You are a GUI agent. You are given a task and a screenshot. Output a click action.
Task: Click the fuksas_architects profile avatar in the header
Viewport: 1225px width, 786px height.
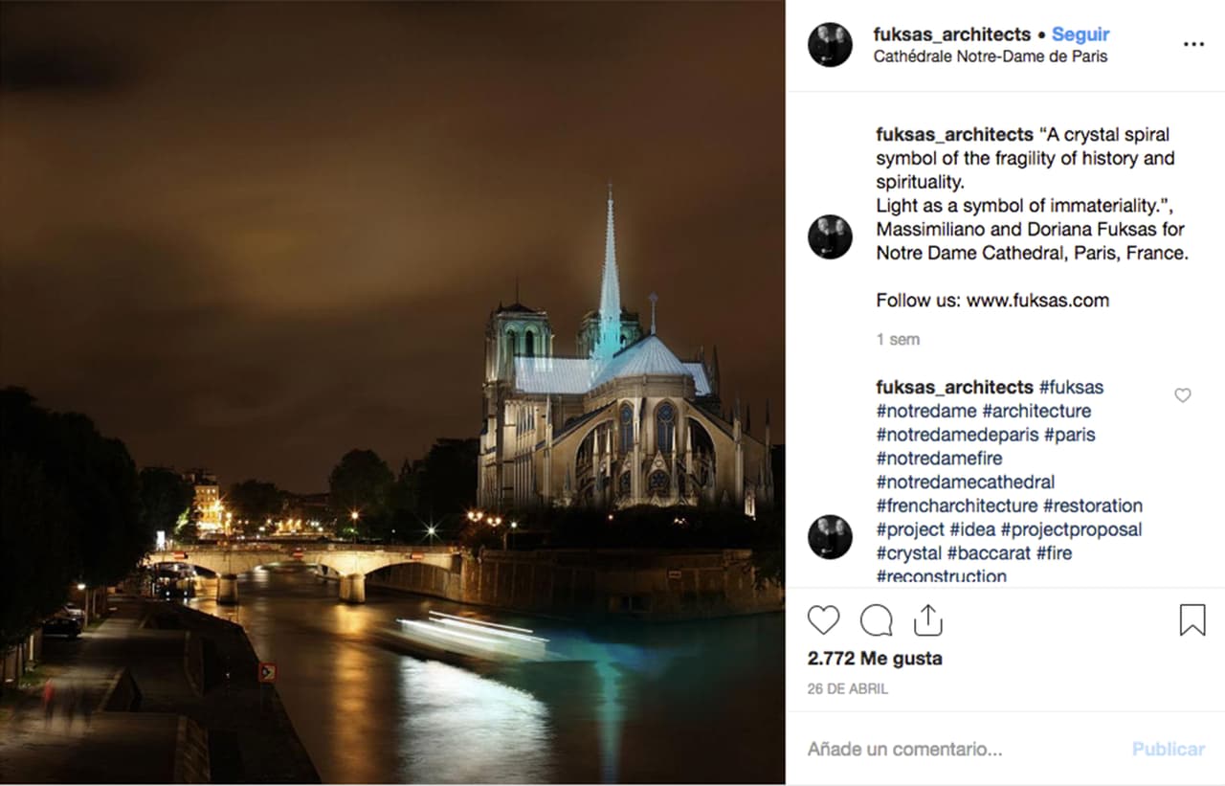pyautogui.click(x=829, y=44)
